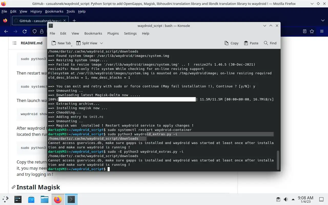Open Firefox Tools menu

click(x=70, y=11)
